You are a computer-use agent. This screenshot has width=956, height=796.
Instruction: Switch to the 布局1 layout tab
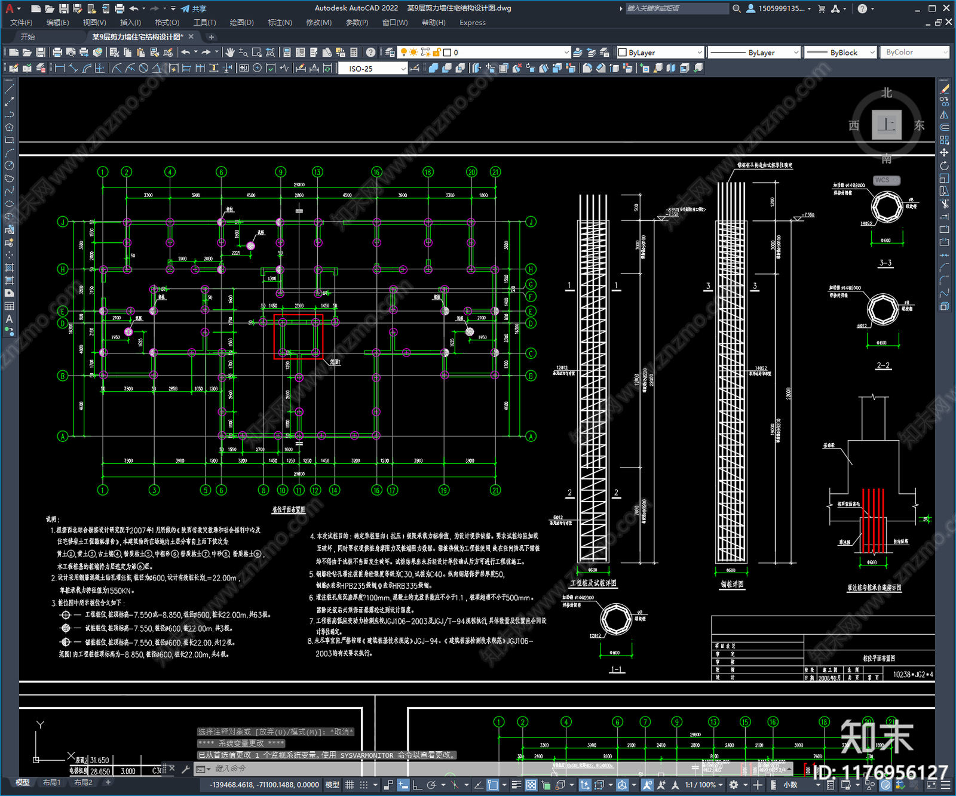pos(52,782)
